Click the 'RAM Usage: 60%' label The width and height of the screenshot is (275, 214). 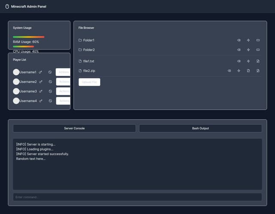coord(26,42)
